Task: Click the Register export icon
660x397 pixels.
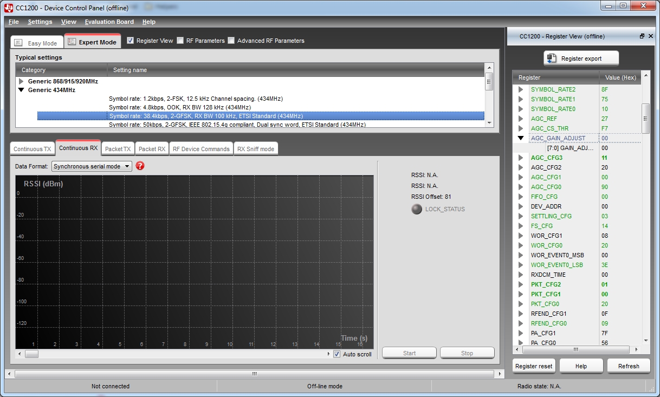Action: pos(552,58)
